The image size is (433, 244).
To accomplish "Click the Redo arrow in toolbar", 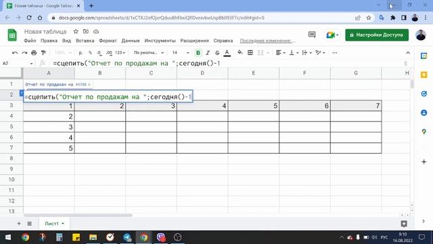I will click(x=24, y=53).
